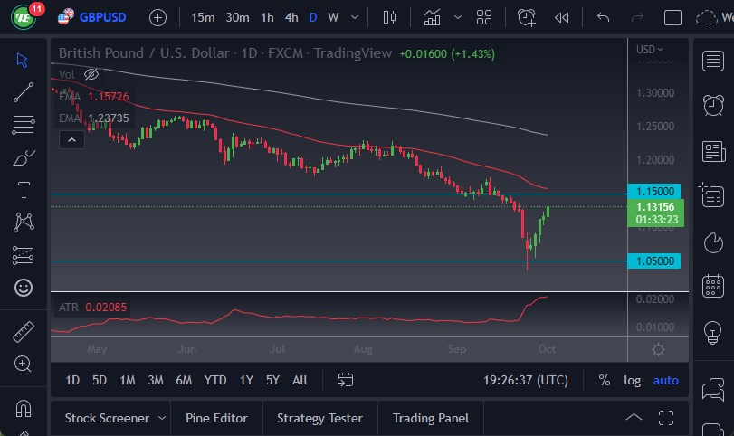Expand the Stock Screener dropdown arrow

click(x=162, y=418)
